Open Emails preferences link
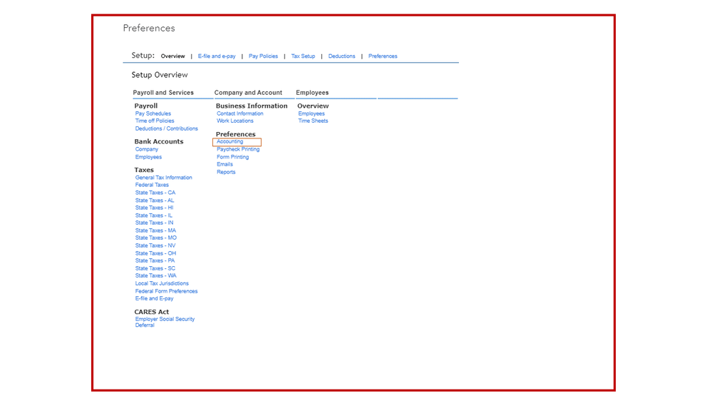This screenshot has height=401, width=712. 225,164
